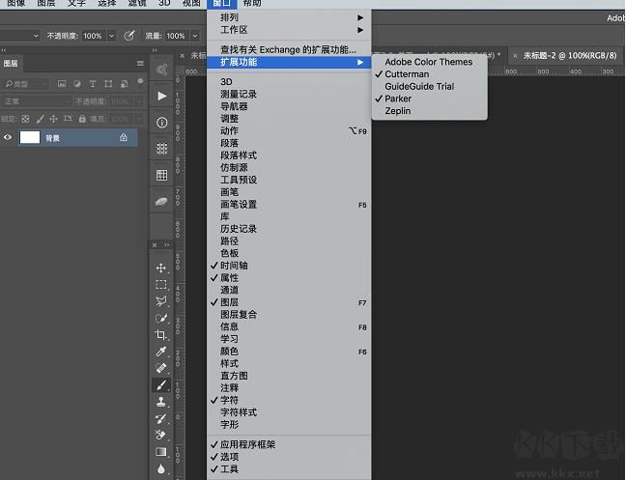Image resolution: width=626 pixels, height=480 pixels.
Task: Open the 窗口 menu in menu bar
Action: 221,3
